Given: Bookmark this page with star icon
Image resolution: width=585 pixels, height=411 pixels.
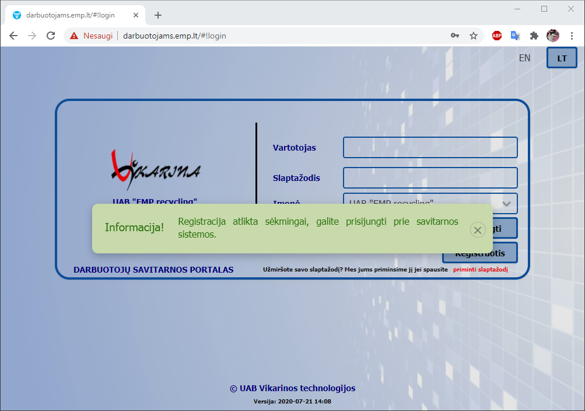Looking at the screenshot, I should point(474,36).
